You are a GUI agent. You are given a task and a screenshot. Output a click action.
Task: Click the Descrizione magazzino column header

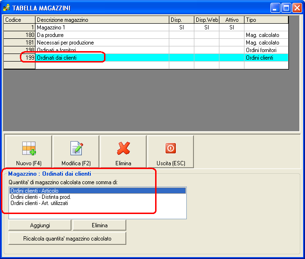click(x=102, y=20)
